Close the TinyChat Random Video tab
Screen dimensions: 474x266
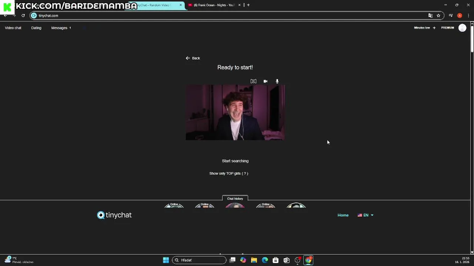(181, 5)
